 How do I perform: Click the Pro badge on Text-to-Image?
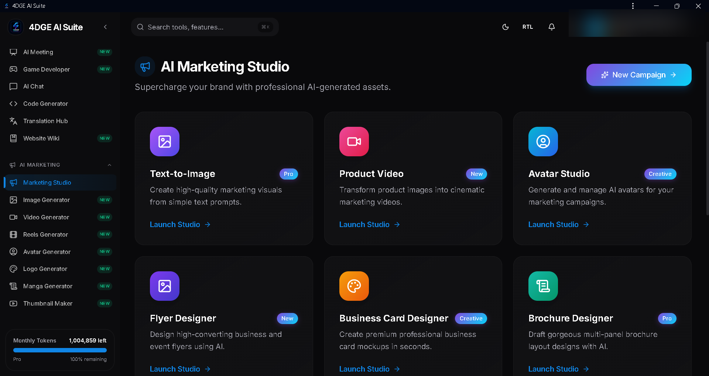288,174
